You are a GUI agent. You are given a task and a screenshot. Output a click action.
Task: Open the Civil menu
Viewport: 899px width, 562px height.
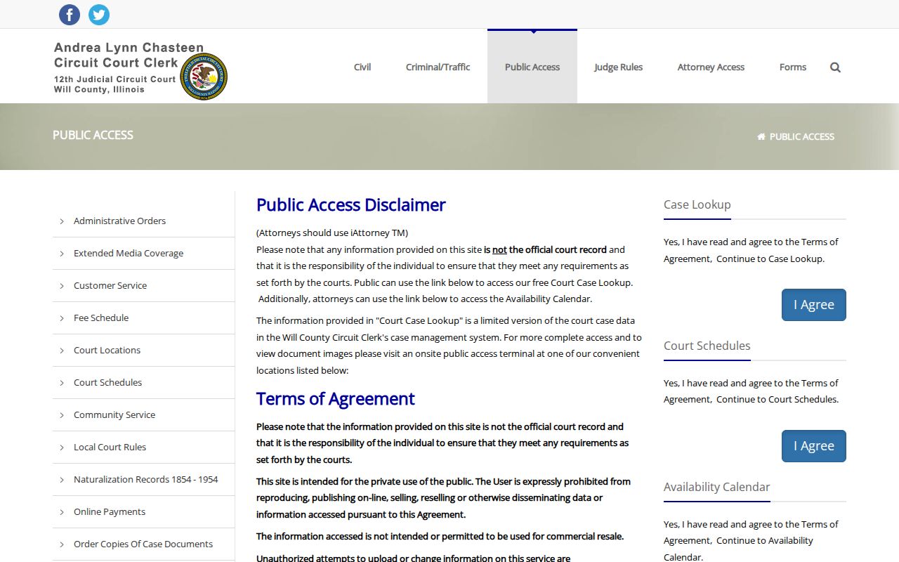(x=362, y=67)
